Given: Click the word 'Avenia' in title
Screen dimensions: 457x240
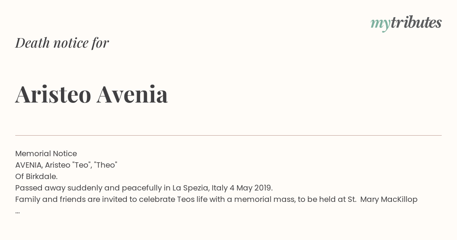Looking at the screenshot, I should pos(132,94).
